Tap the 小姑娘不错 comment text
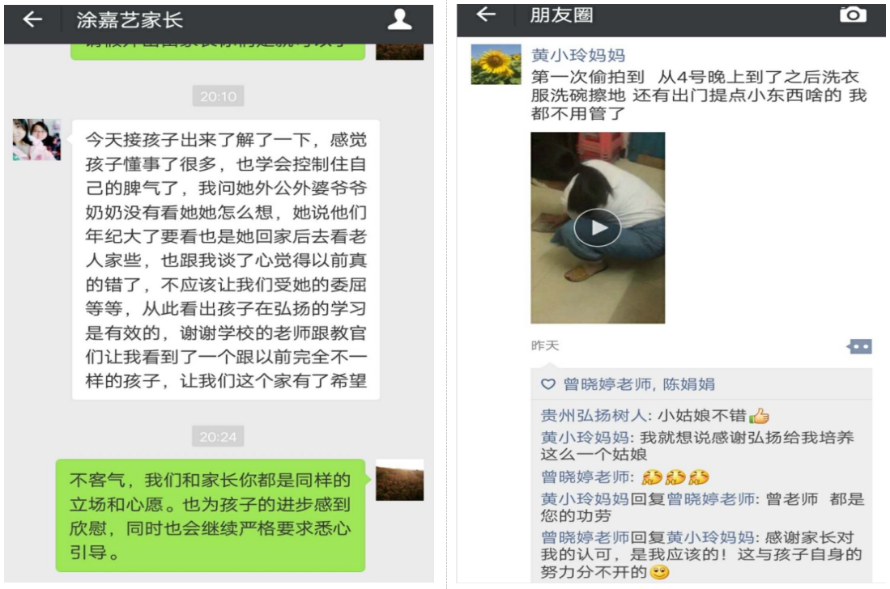Viewport: 890px width, 589px height. tap(702, 416)
